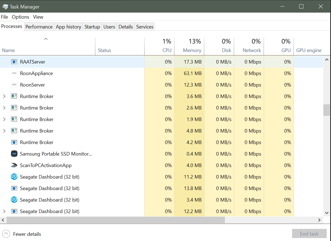Sort processes by the Memory column header
The height and width of the screenshot is (241, 331).
(189, 46)
